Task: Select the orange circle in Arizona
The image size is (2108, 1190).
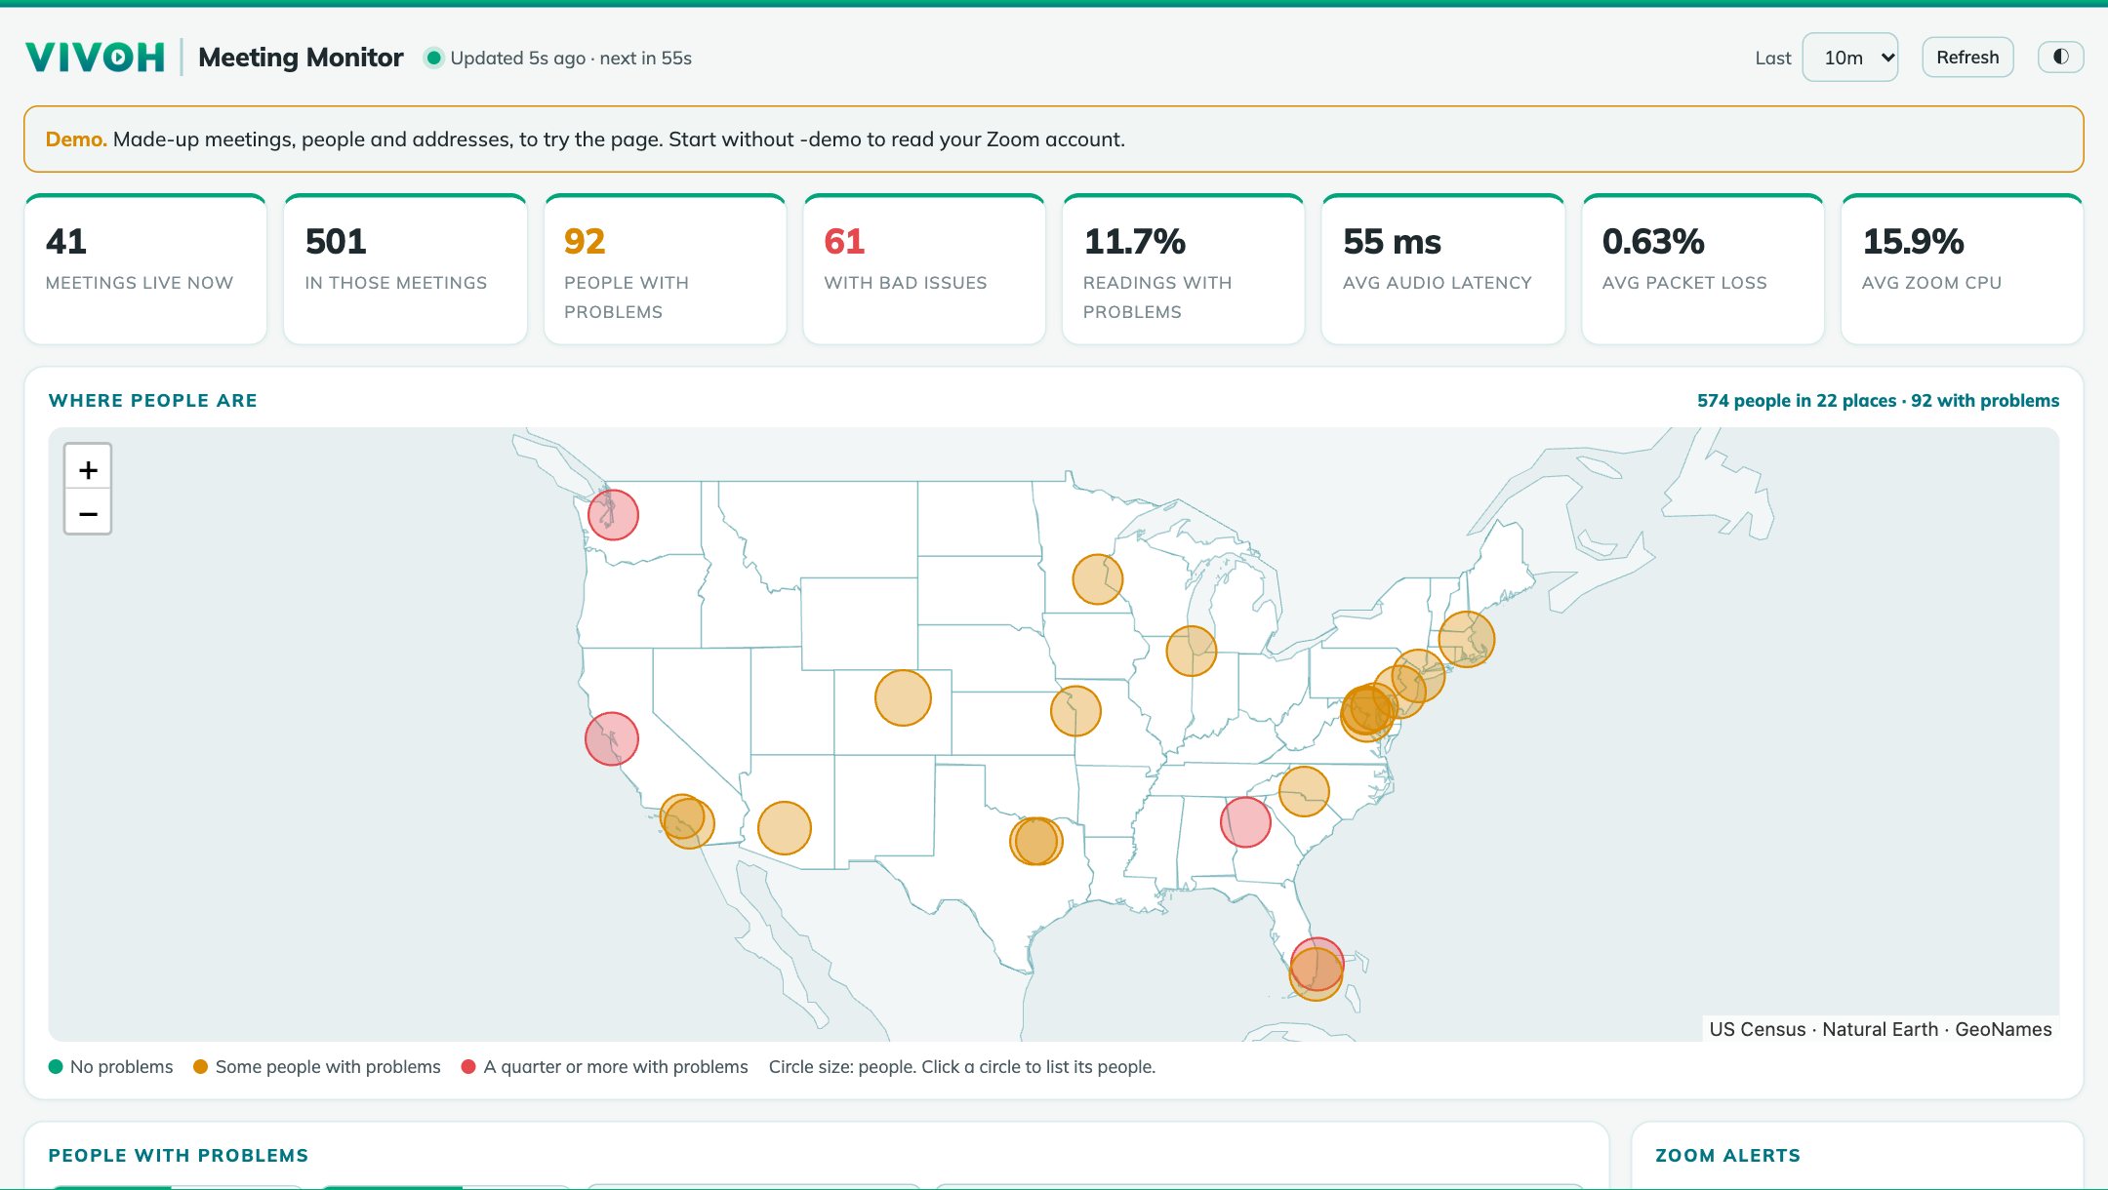Action: [784, 828]
